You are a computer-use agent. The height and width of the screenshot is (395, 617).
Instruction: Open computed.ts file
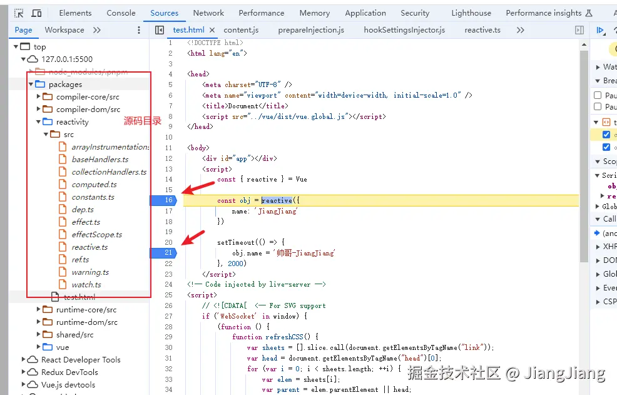(94, 185)
